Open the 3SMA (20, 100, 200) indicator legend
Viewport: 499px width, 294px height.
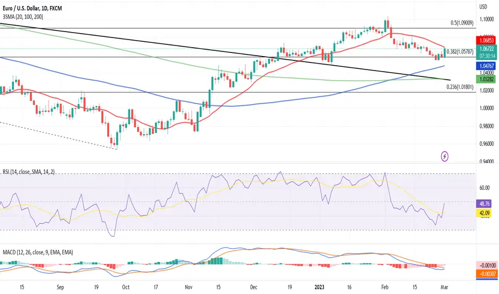coord(23,17)
